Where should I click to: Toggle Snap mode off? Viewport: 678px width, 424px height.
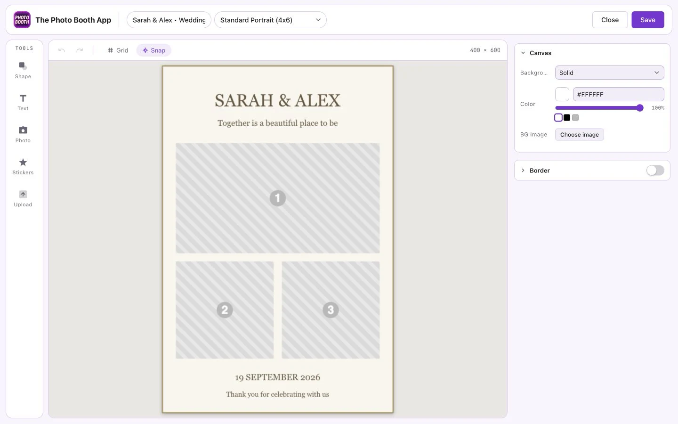tap(154, 50)
